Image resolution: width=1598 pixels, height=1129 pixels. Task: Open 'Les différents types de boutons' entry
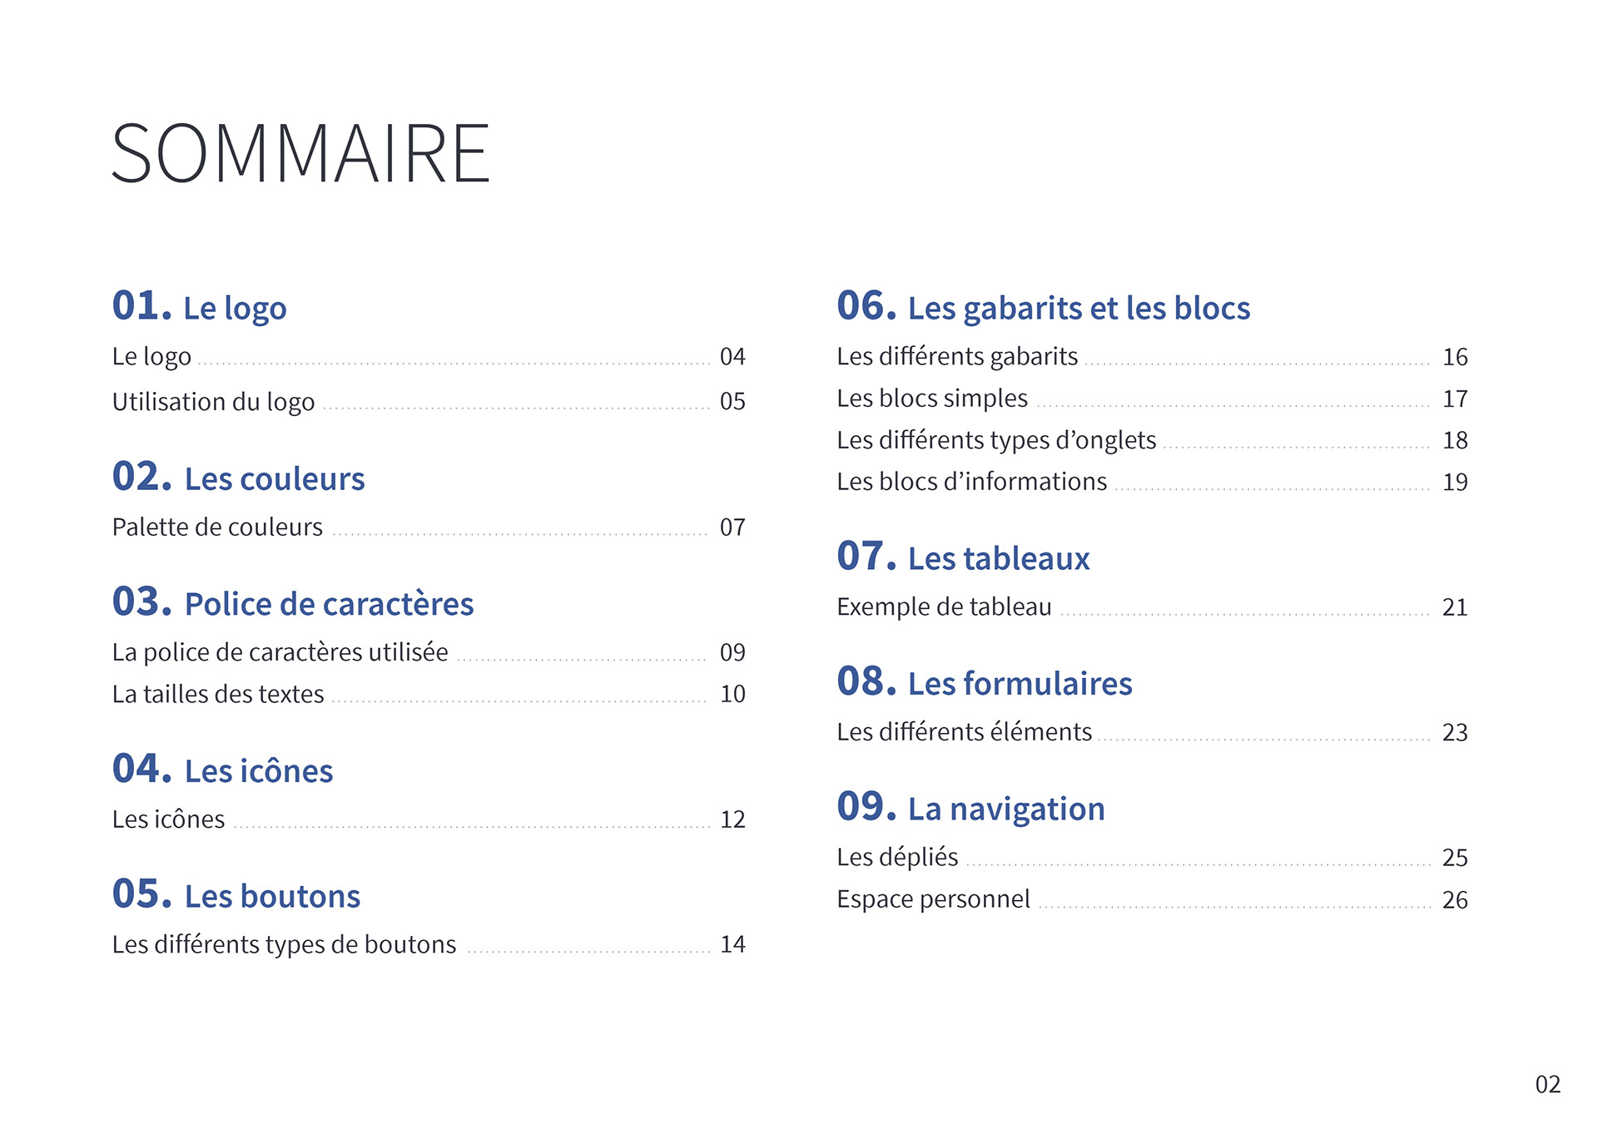(x=284, y=944)
